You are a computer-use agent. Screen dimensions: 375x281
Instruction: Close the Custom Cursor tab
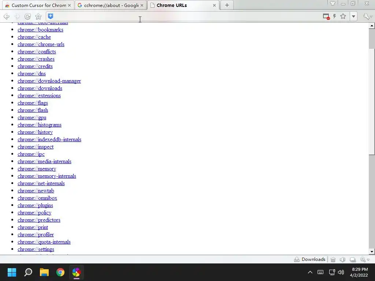[x=69, y=5]
